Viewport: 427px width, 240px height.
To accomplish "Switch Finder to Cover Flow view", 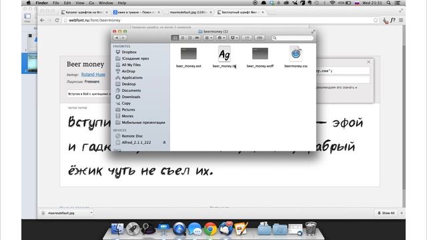I will pos(197,38).
